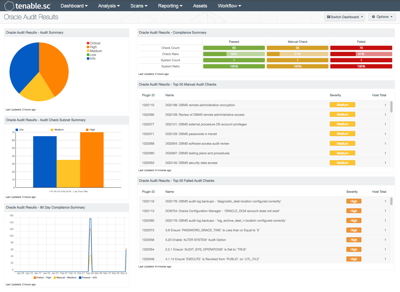Click plugin ID 1022116 in failed checks table
The height and width of the screenshot is (292, 400).
point(148,201)
